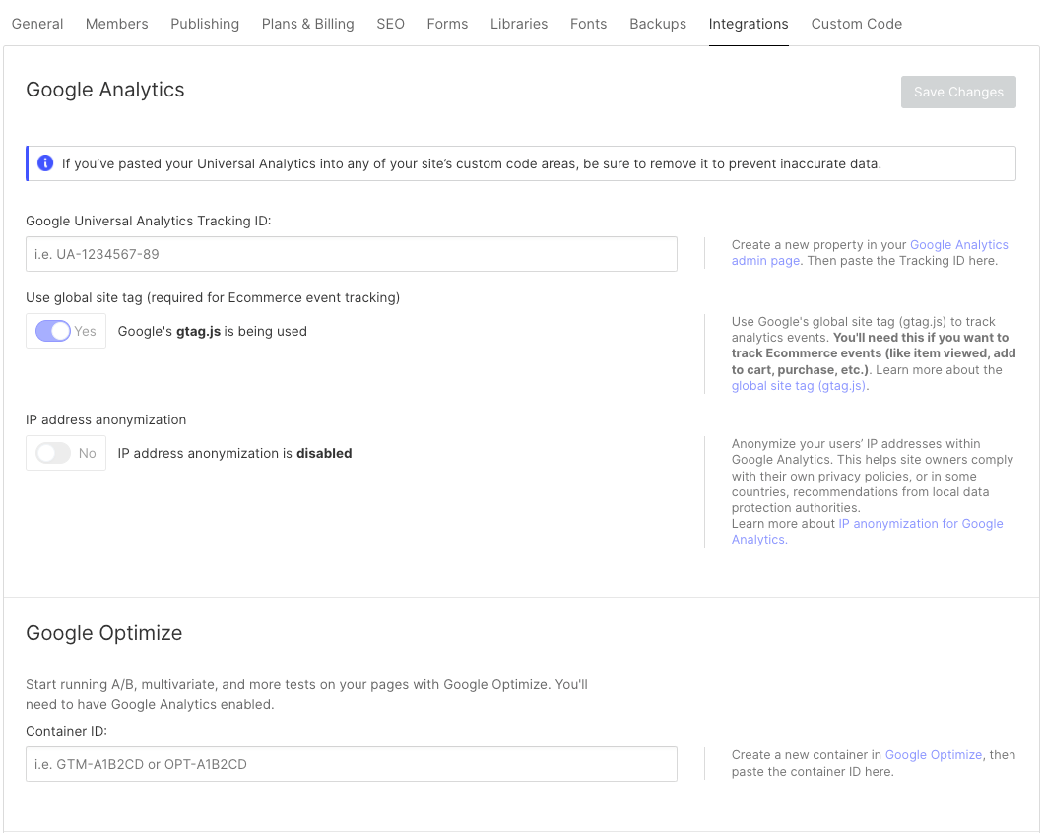Click the Google Optimize Container ID field

(352, 764)
